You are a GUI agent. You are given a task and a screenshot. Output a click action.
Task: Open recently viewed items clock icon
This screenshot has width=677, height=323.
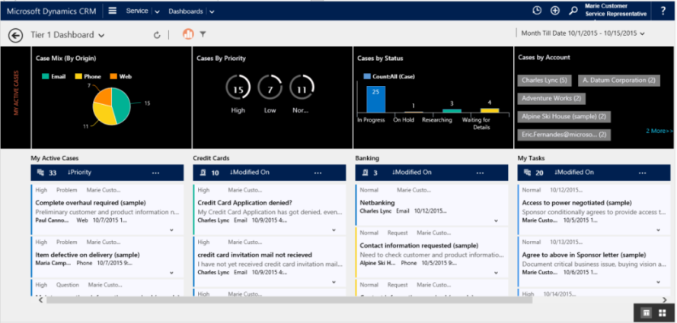(x=536, y=11)
